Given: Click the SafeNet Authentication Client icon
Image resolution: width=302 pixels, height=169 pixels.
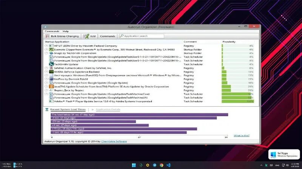Looking at the screenshot, I should 51,68.
